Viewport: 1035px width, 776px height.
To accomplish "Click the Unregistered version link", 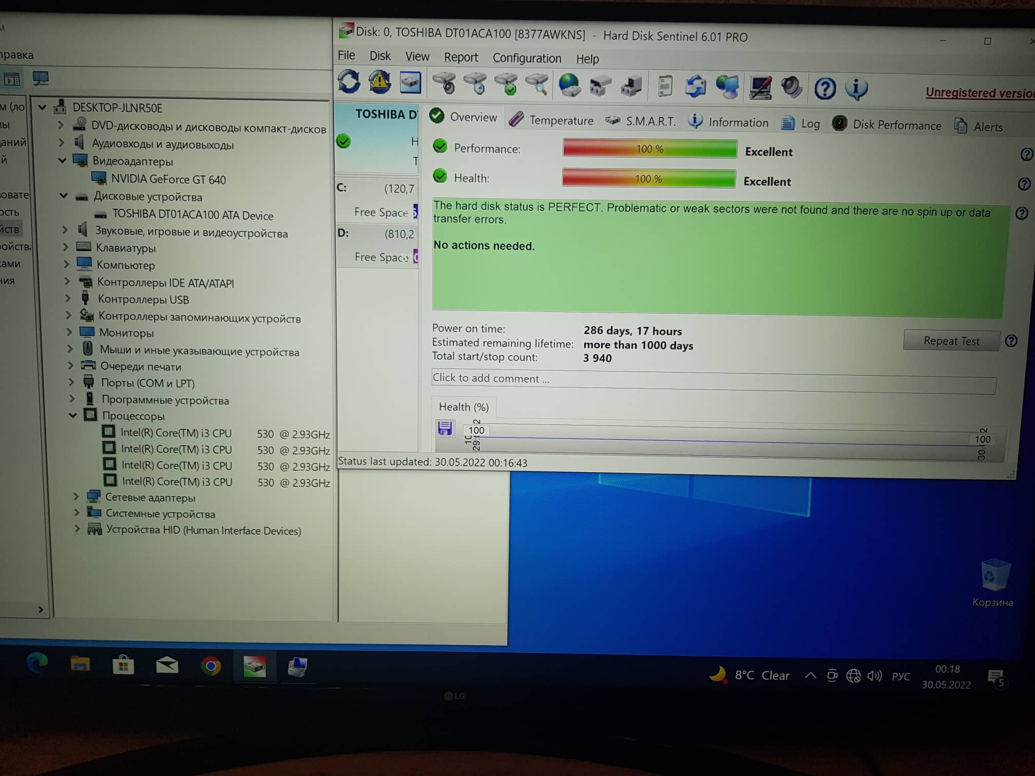I will (980, 93).
